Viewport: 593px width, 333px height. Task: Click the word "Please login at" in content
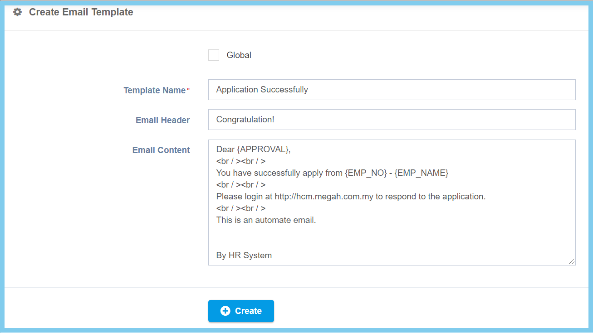pyautogui.click(x=244, y=197)
